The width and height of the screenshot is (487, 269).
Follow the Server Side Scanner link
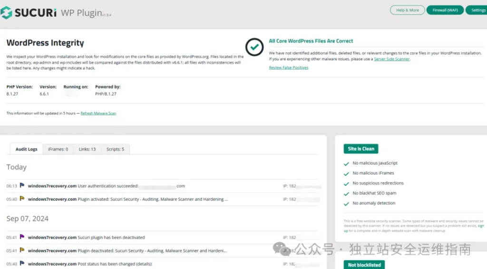[392, 59]
